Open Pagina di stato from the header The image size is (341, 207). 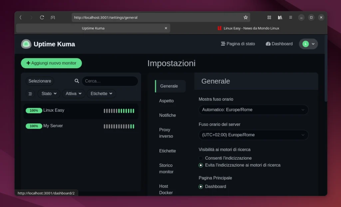(238, 44)
